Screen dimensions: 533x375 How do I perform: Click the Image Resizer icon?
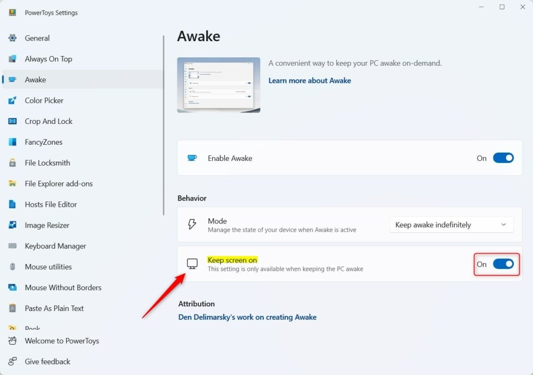(x=12, y=225)
